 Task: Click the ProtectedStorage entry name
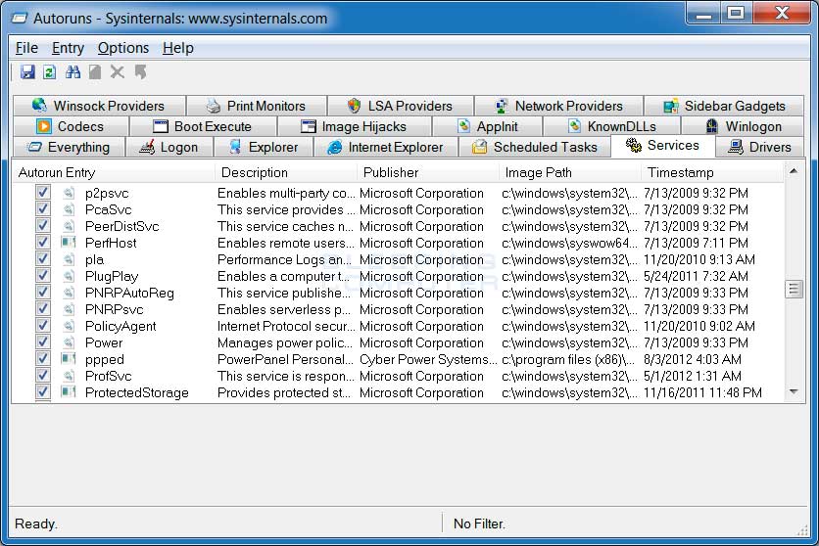(x=137, y=392)
